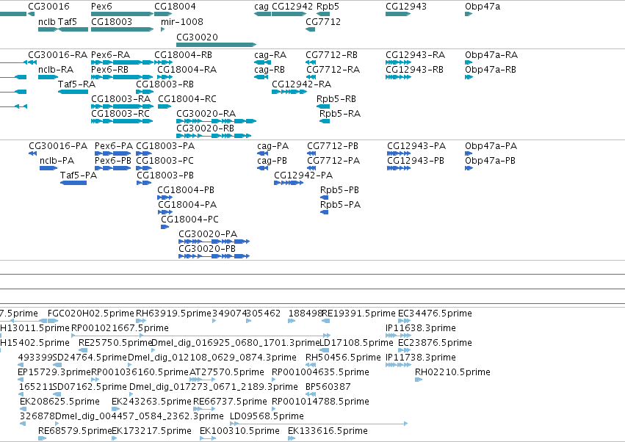625x442 pixels.
Task: Select the CG18004 gene label
Action: tap(175, 7)
